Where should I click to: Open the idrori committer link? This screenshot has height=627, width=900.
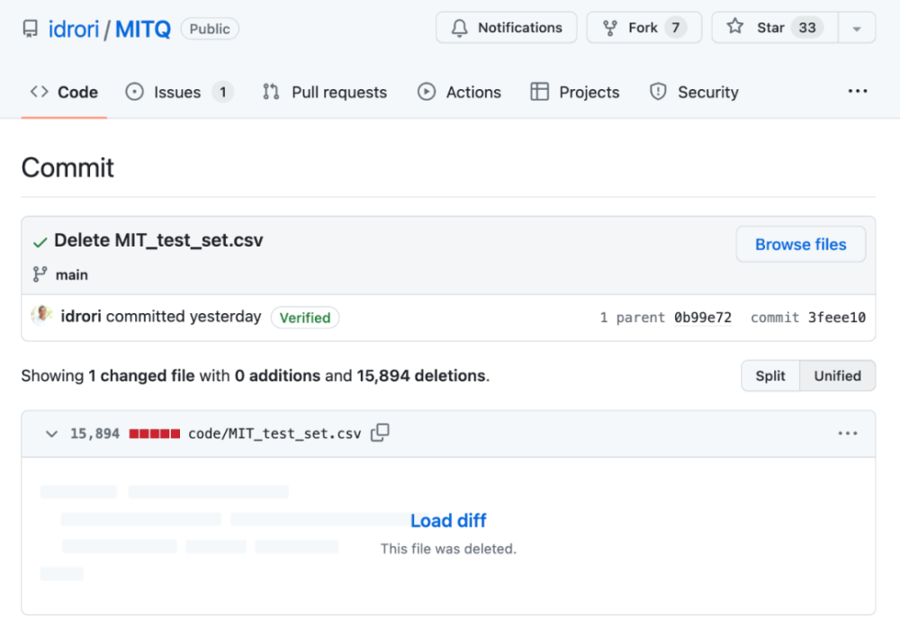point(81,317)
